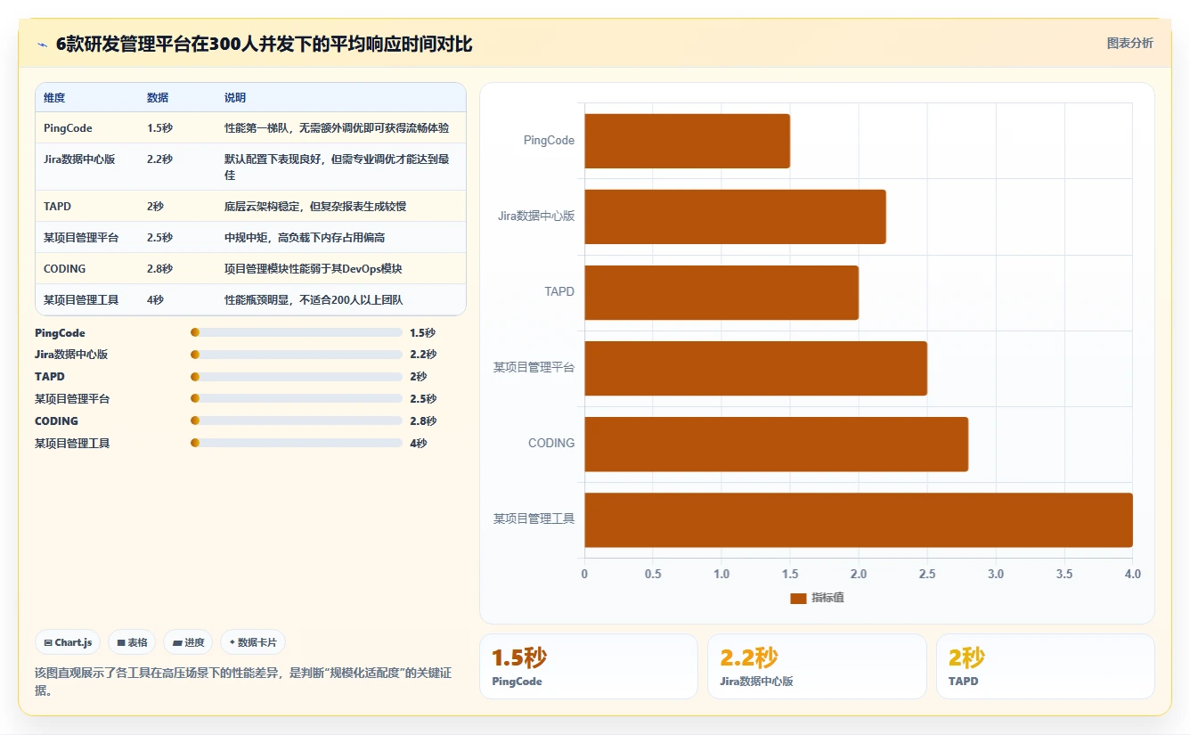Screen dimensions: 1190x735
Task: Click the 性能第一梯队 description cell
Action: (337, 128)
